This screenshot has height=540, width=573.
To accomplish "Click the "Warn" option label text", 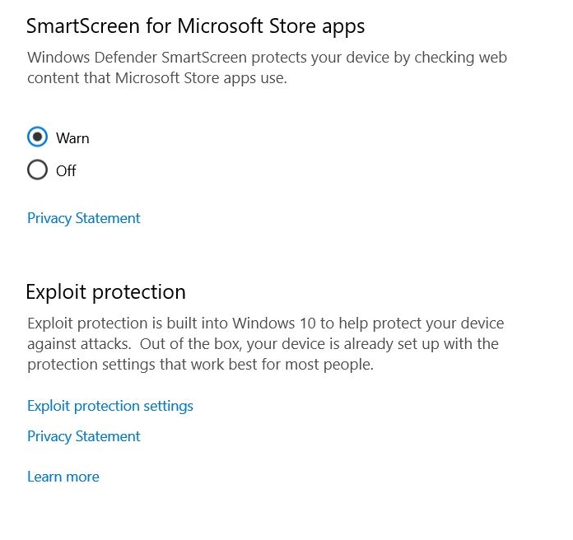I will pyautogui.click(x=72, y=138).
